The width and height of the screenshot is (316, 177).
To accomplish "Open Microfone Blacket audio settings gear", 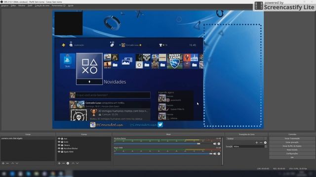I will [x=219, y=144].
